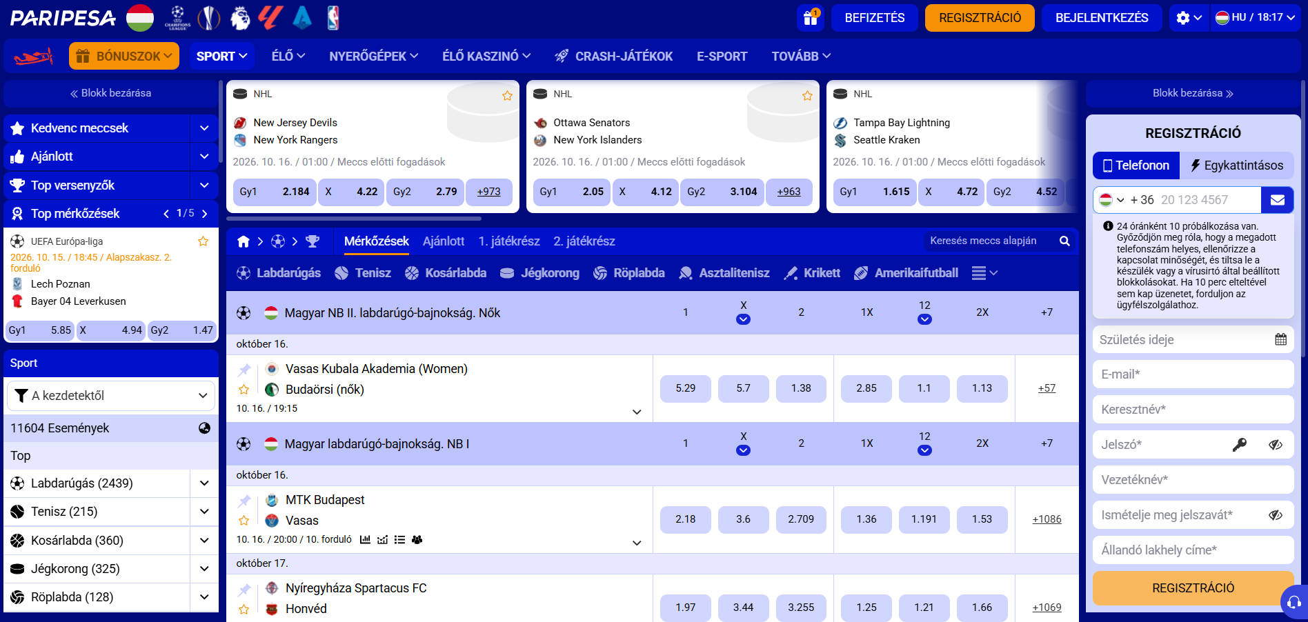This screenshot has width=1308, height=622.
Task: Toggle favorite star for MTK Budapest match
Action: point(244,521)
